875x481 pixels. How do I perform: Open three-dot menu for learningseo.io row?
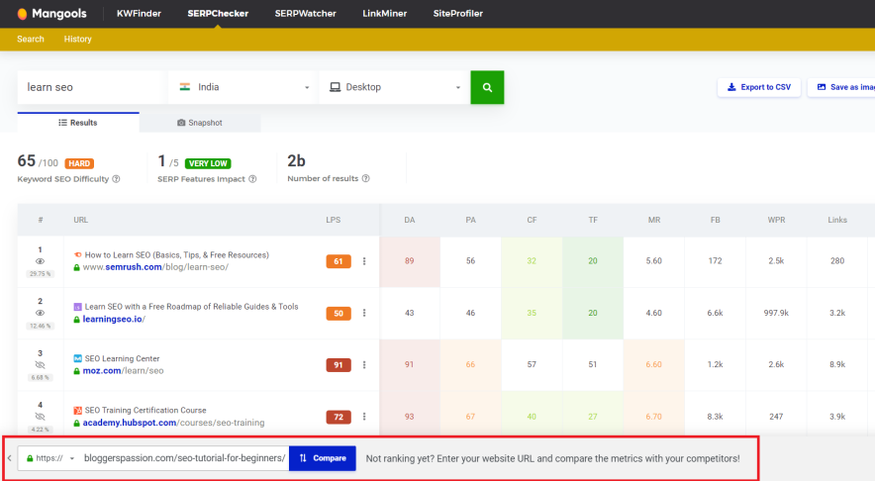pyautogui.click(x=364, y=313)
